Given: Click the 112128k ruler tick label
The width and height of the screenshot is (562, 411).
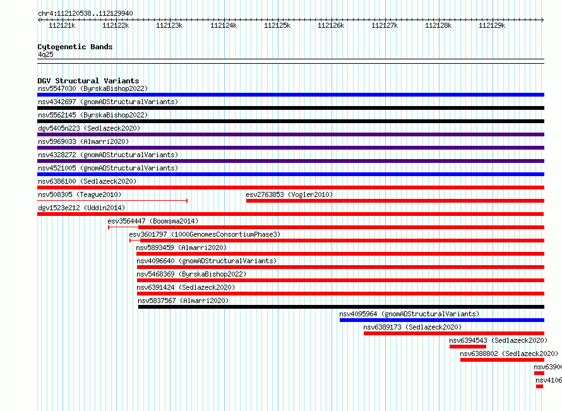Looking at the screenshot, I should click(438, 25).
